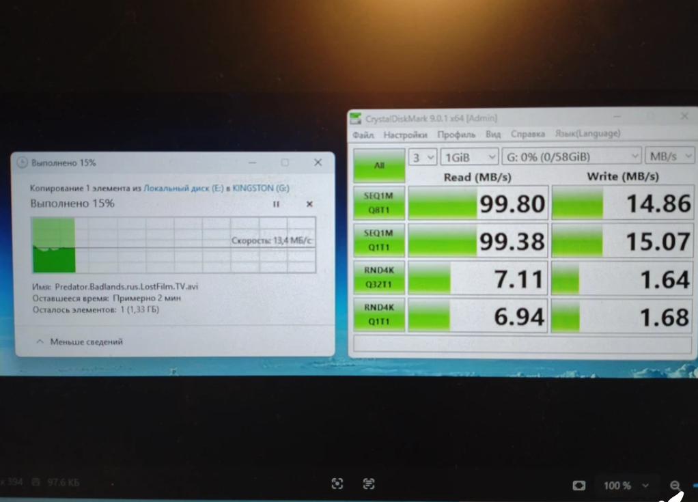
Task: Open the Настройки menu
Action: click(x=405, y=135)
